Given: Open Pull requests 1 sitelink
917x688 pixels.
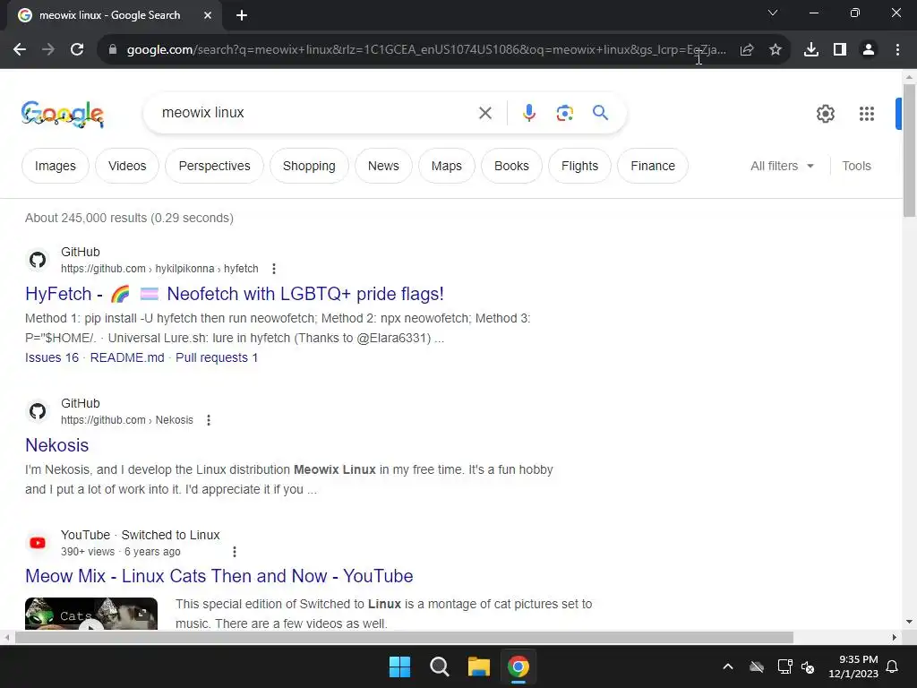Looking at the screenshot, I should pyautogui.click(x=217, y=357).
